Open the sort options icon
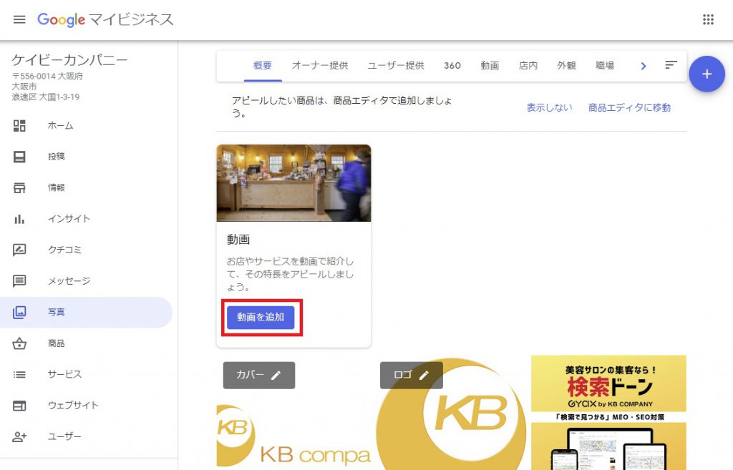 (x=671, y=65)
